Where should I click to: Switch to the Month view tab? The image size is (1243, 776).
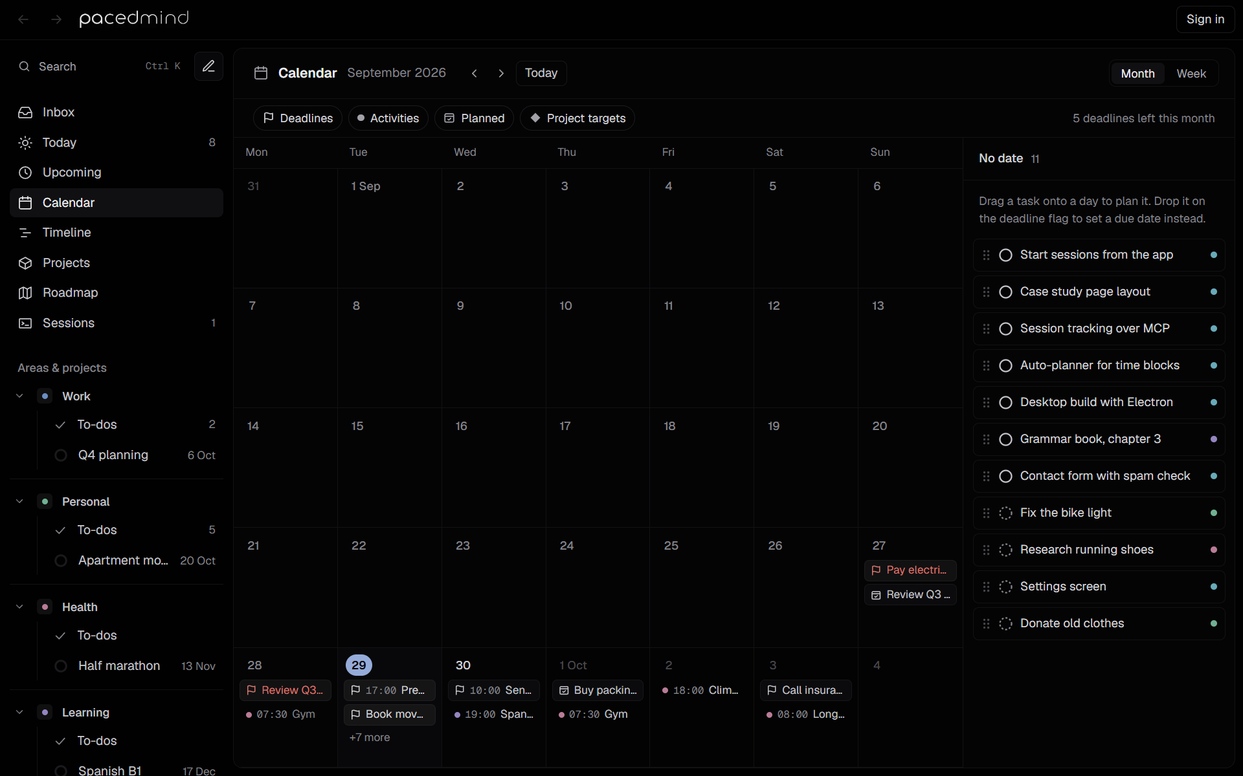coord(1137,74)
